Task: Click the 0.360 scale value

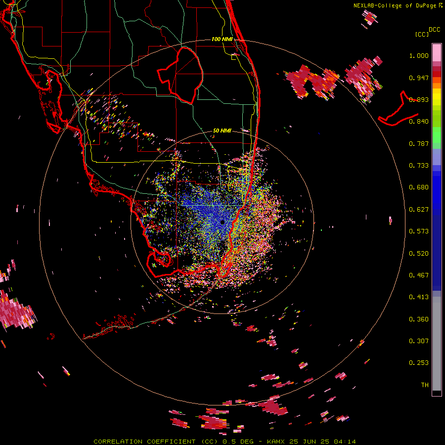Action: click(x=419, y=319)
